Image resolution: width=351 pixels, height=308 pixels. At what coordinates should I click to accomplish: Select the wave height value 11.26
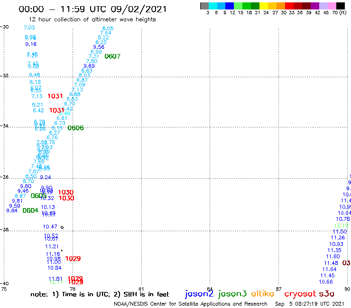pyautogui.click(x=338, y=237)
